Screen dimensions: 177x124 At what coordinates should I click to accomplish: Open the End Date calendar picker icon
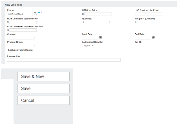point(153,37)
